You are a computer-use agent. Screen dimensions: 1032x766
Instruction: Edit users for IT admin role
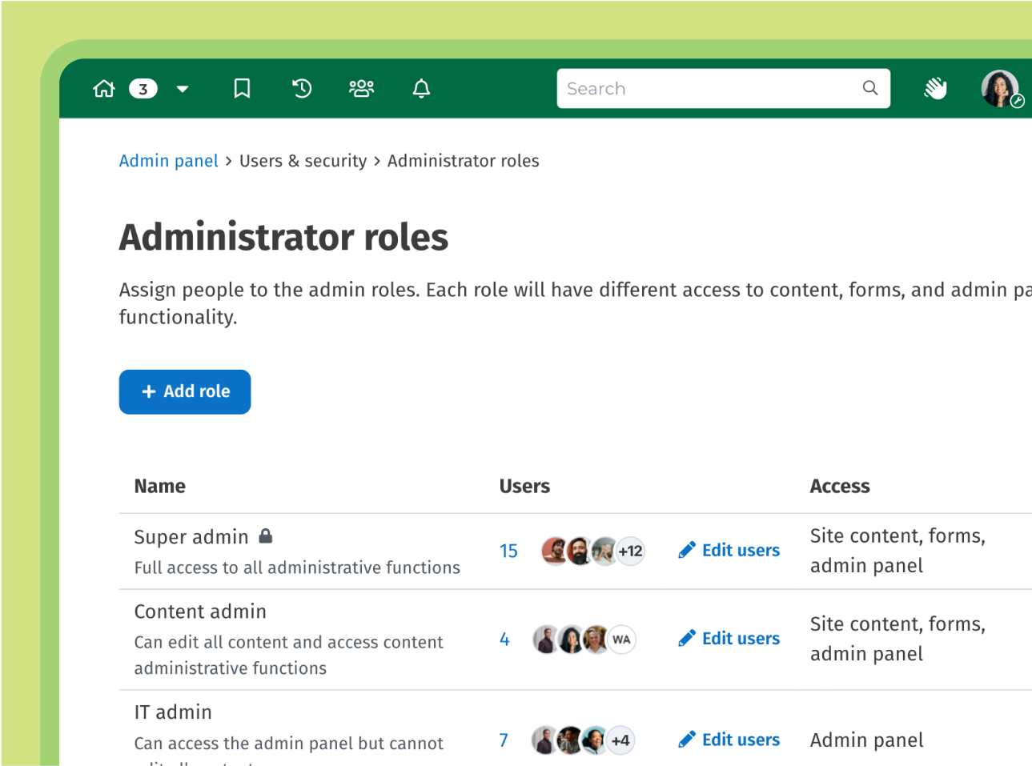[x=729, y=740]
